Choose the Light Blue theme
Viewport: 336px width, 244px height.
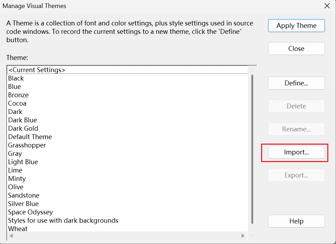click(x=127, y=162)
